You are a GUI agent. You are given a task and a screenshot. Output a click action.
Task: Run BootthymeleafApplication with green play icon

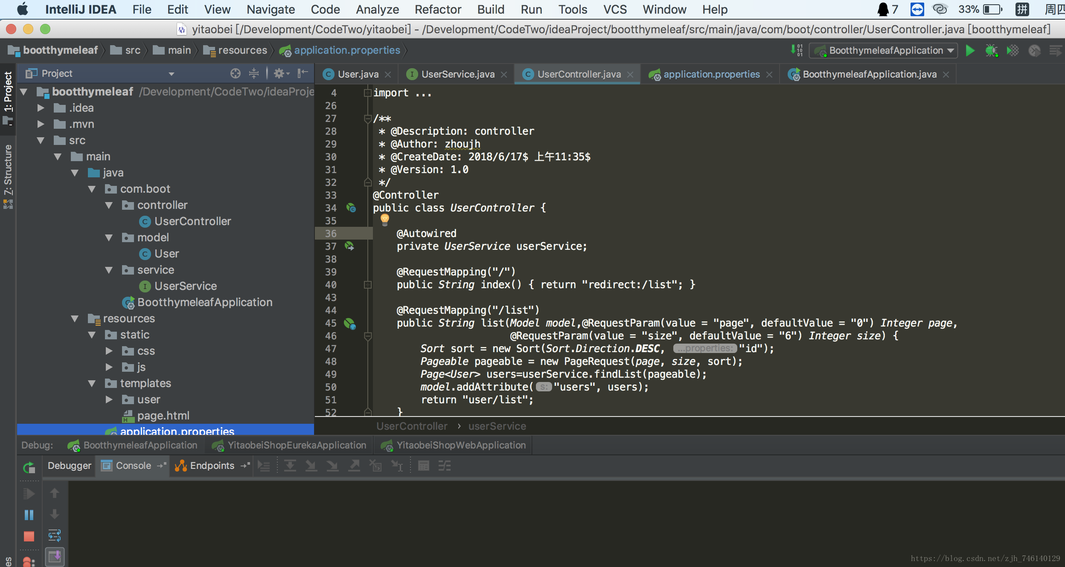970,51
